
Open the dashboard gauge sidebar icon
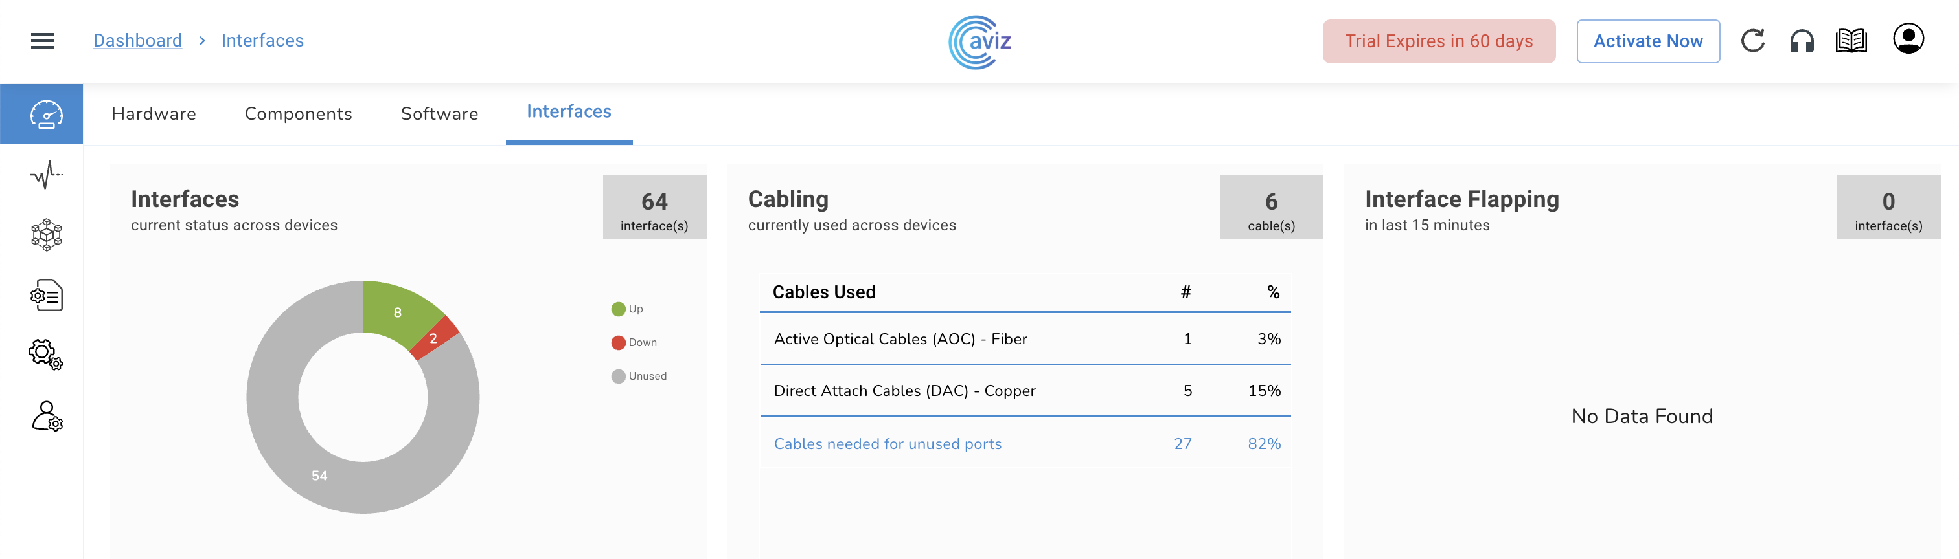point(45,115)
